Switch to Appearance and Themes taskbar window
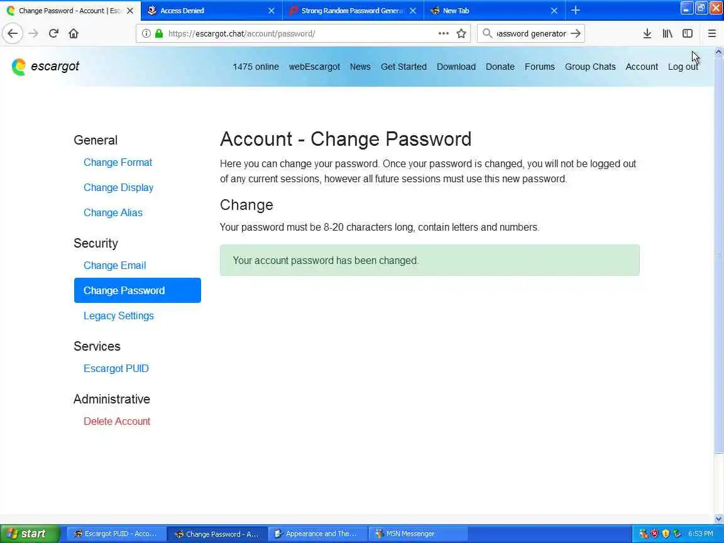Image resolution: width=724 pixels, height=543 pixels. point(317,534)
